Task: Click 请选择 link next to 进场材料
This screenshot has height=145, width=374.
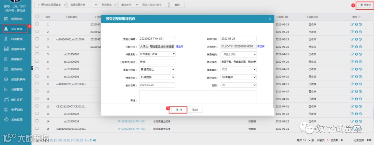Action: coord(261,46)
